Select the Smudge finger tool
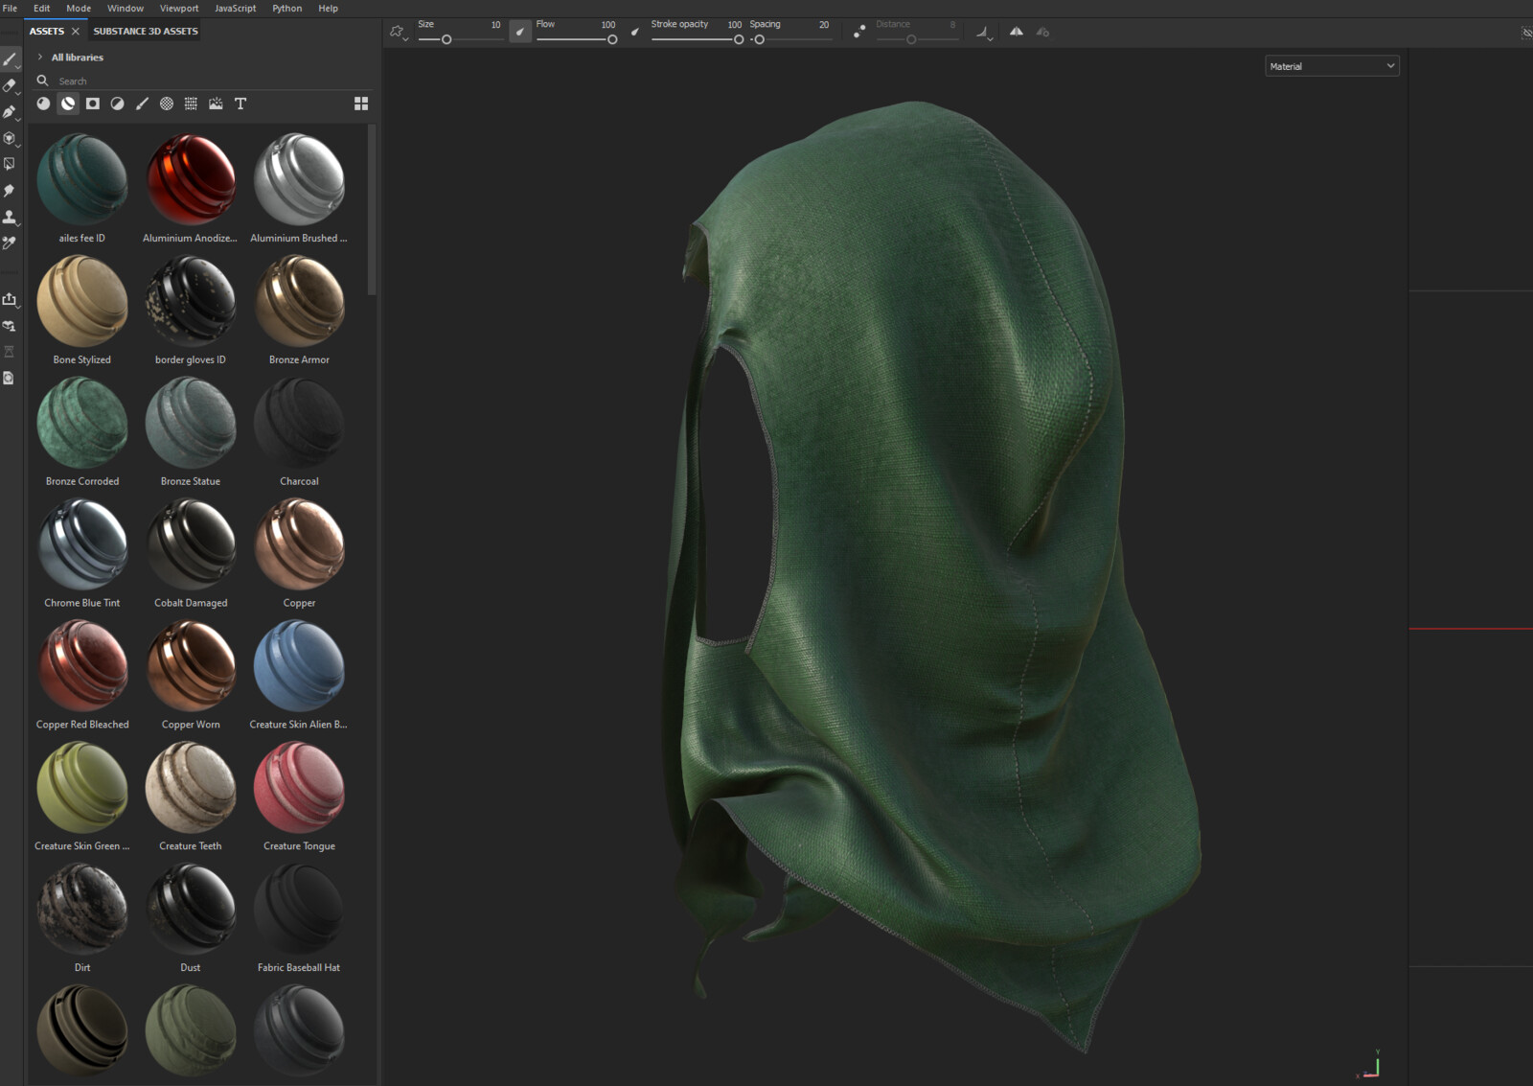 [x=10, y=191]
